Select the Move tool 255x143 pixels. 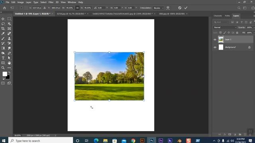click(x=3, y=19)
